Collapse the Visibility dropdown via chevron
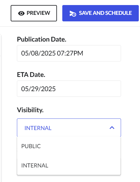This screenshot has height=182, width=140. click(112, 128)
